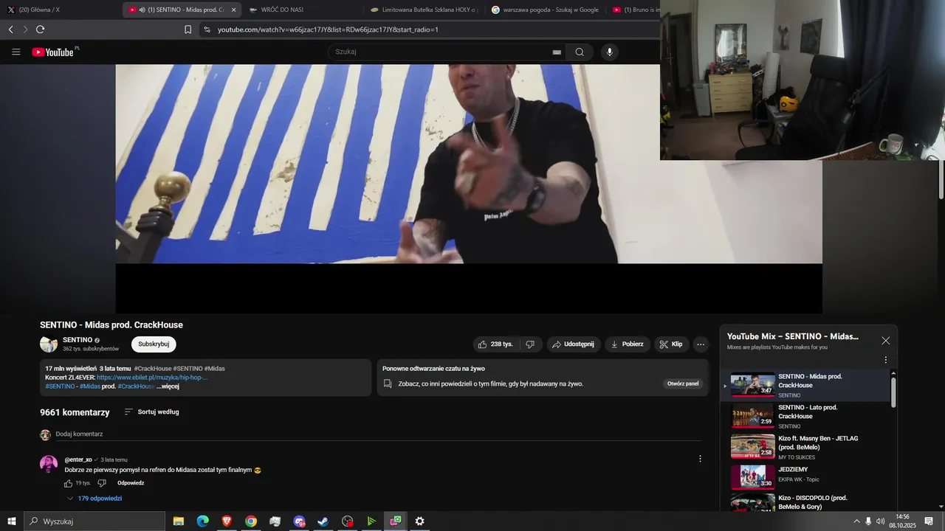Switch to (1) Bruno is YouTube tab
This screenshot has width=945, height=531.
(x=633, y=10)
